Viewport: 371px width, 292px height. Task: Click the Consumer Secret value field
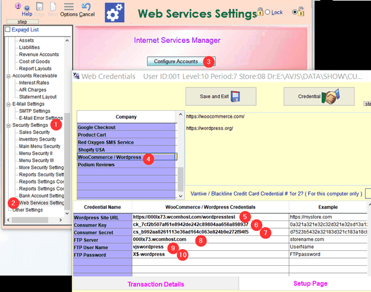click(x=210, y=232)
